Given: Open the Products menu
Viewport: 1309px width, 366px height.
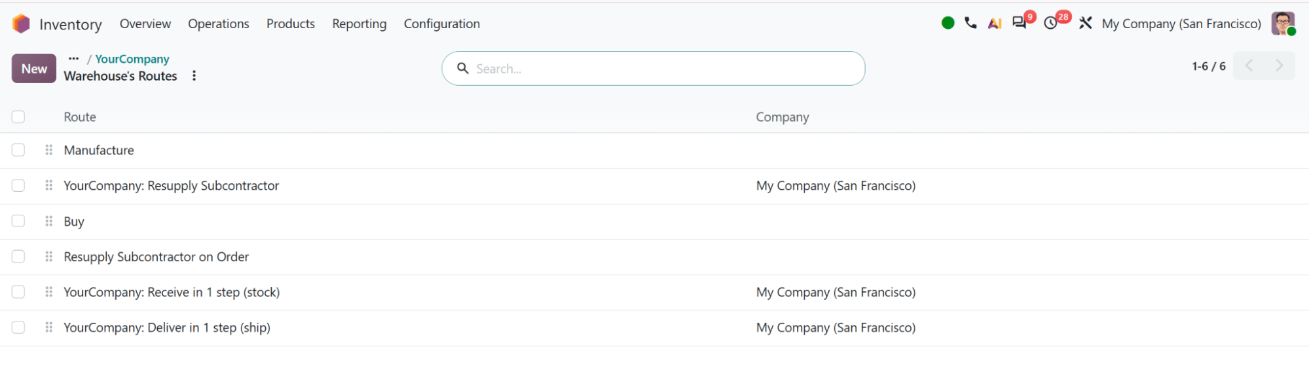Looking at the screenshot, I should tap(291, 24).
